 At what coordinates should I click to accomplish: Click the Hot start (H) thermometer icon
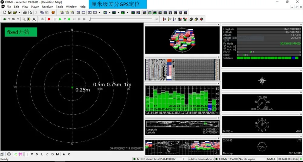165,19
